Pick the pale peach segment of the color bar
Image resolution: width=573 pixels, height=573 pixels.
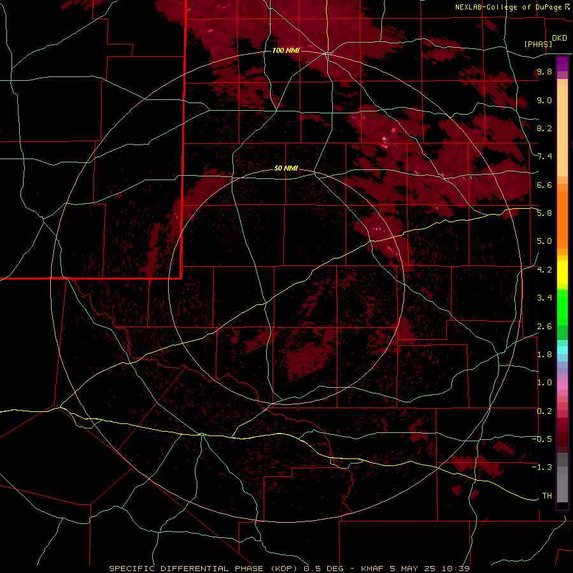click(x=562, y=131)
